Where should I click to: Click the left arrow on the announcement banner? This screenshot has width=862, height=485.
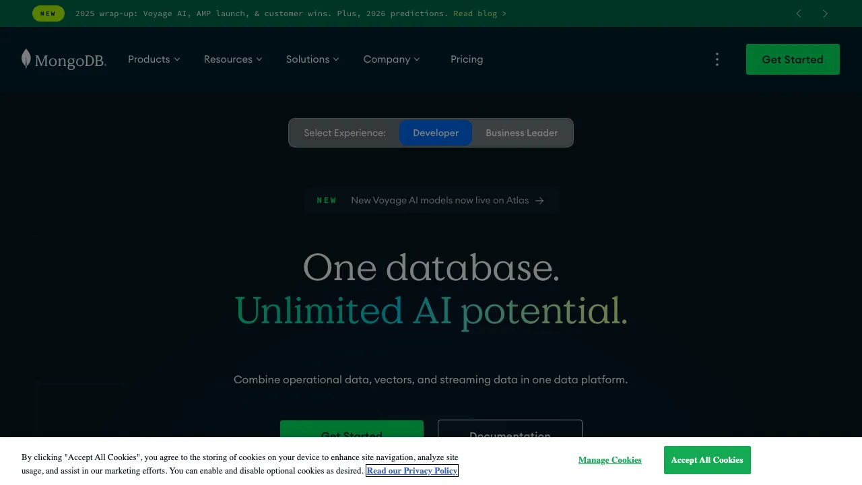[799, 13]
